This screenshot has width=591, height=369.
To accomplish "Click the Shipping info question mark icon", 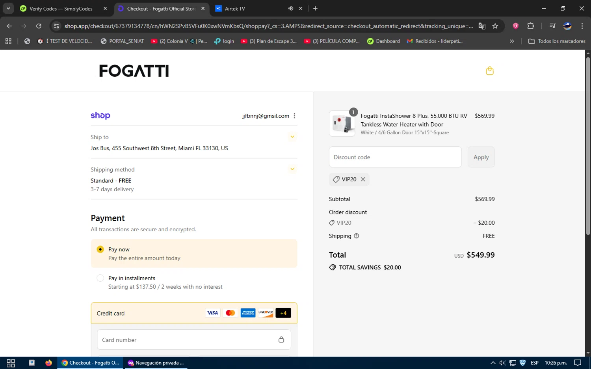I will pos(357,236).
